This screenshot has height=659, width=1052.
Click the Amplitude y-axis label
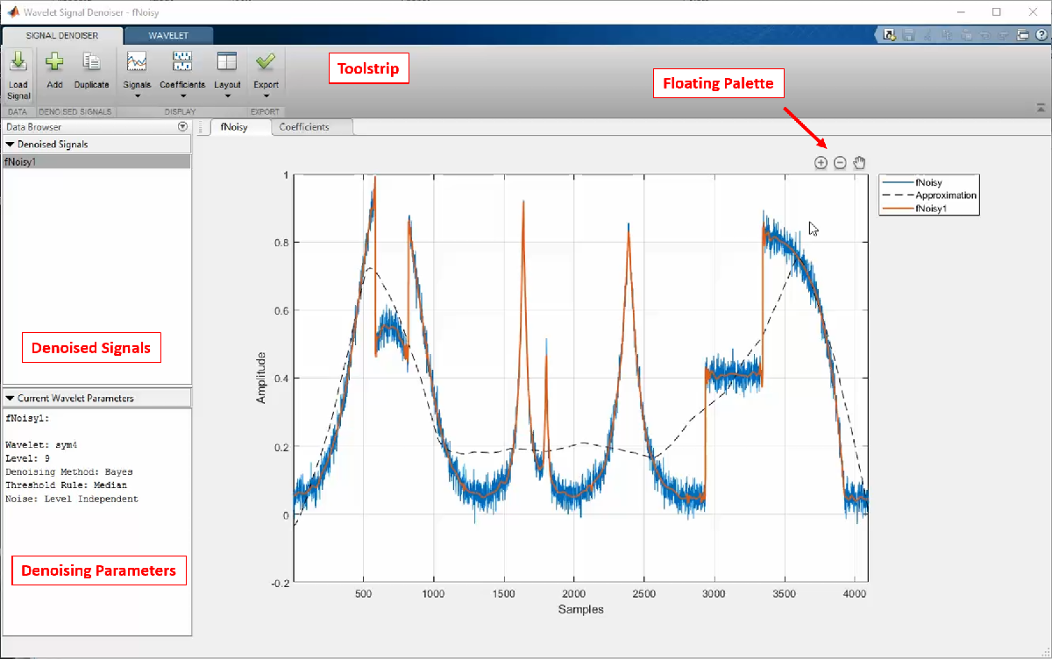click(261, 378)
